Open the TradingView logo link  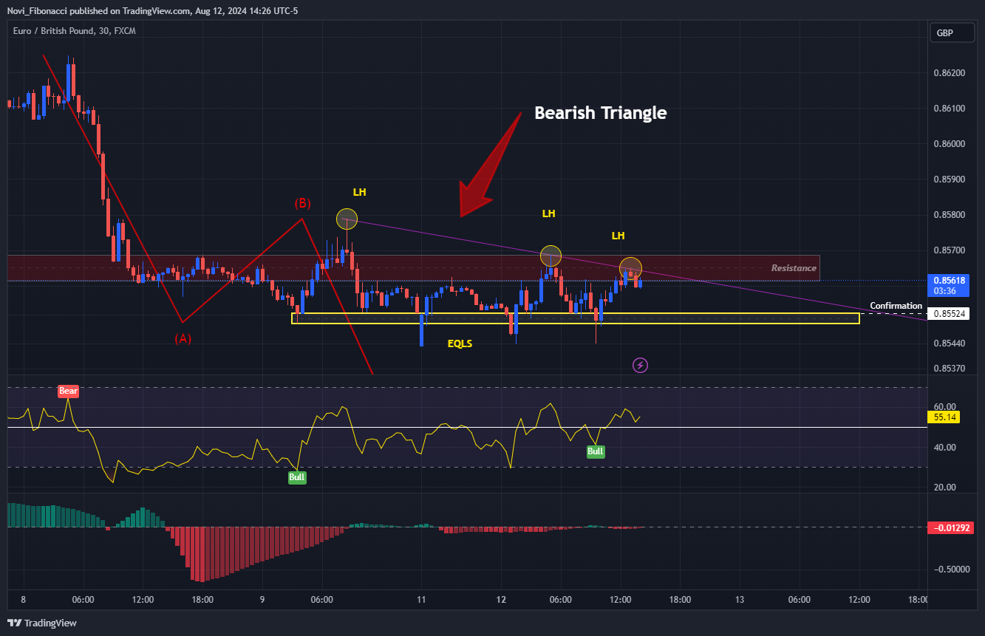click(42, 623)
